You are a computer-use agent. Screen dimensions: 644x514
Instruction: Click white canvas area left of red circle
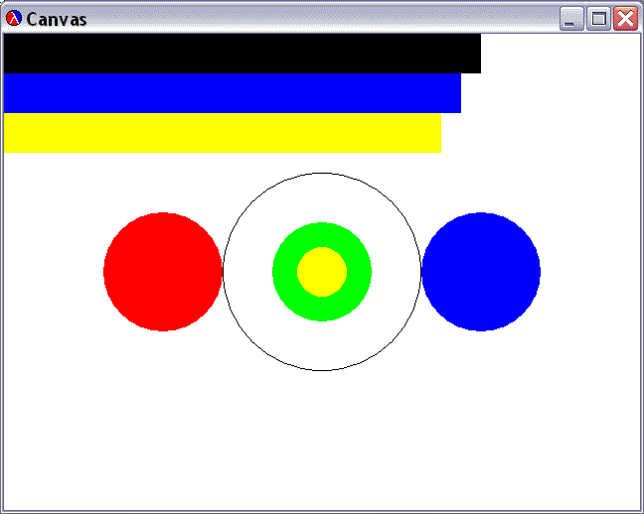(52, 272)
